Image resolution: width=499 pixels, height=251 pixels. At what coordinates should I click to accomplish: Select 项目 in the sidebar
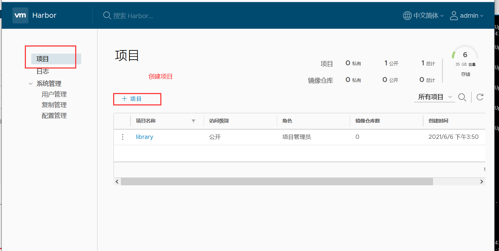[56, 59]
